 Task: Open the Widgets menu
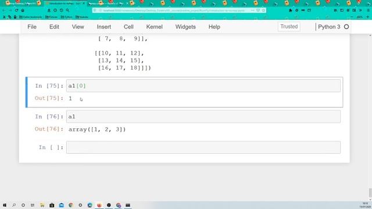click(x=185, y=27)
